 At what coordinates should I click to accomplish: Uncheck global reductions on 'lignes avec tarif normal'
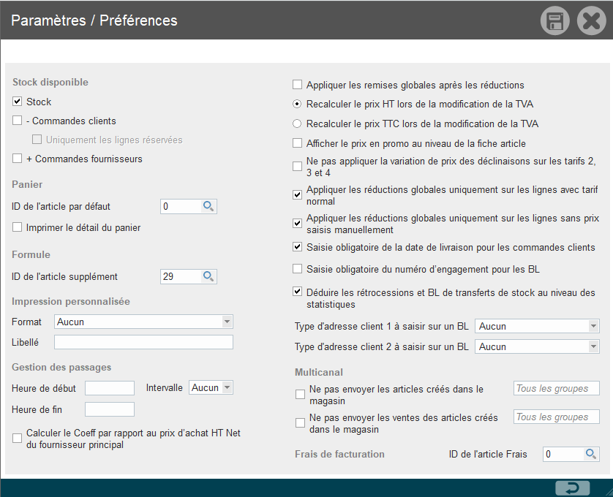[298, 194]
